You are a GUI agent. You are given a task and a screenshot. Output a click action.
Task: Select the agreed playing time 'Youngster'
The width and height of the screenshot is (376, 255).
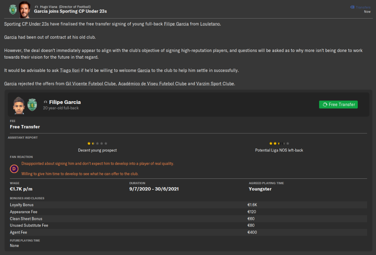point(260,189)
